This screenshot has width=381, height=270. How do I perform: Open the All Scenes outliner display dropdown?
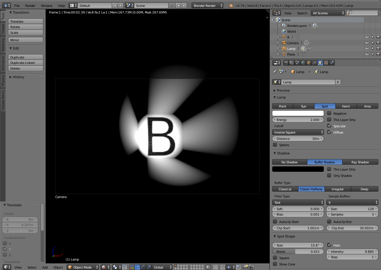coord(328,13)
